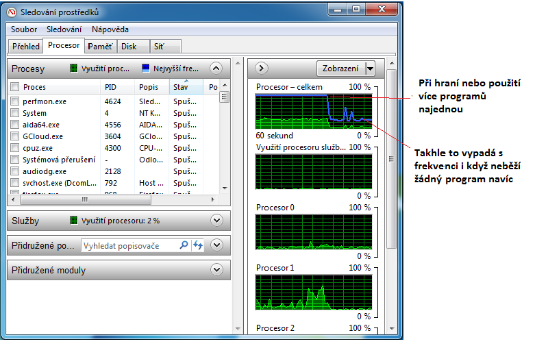The image size is (548, 346).
Task: Expand the Služby section
Action: point(216,221)
